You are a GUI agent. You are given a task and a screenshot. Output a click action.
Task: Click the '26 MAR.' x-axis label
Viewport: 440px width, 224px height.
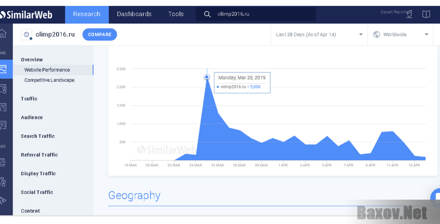(218, 165)
